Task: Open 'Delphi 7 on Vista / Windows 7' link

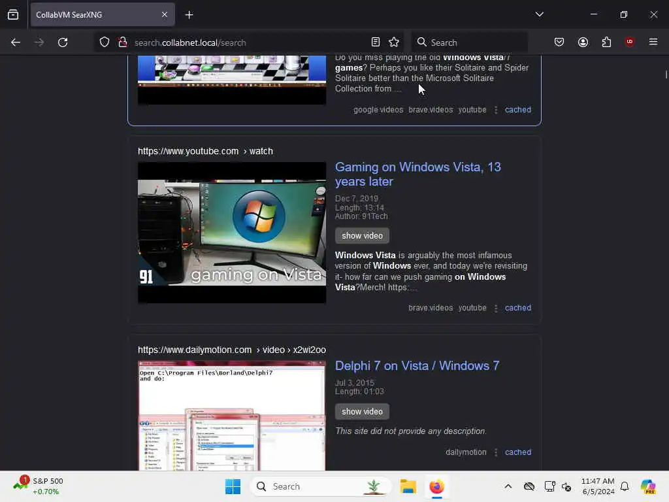Action: (x=417, y=366)
